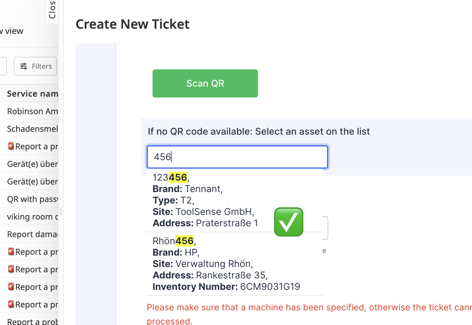Open the Report damag service row

(32, 234)
